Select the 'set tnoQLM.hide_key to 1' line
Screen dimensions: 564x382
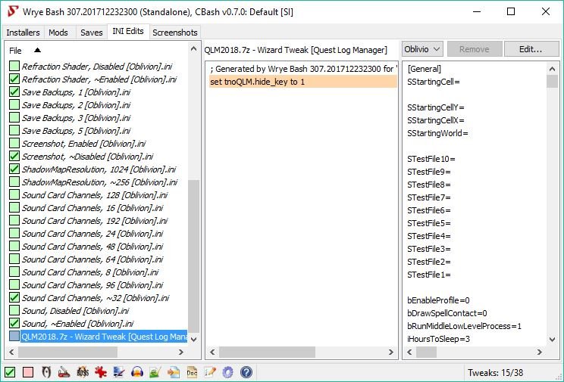coord(303,82)
